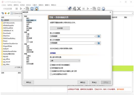This screenshot has height=95, width=134.
Task: Click the home folder icon in left toolbar
Action: 37,9
